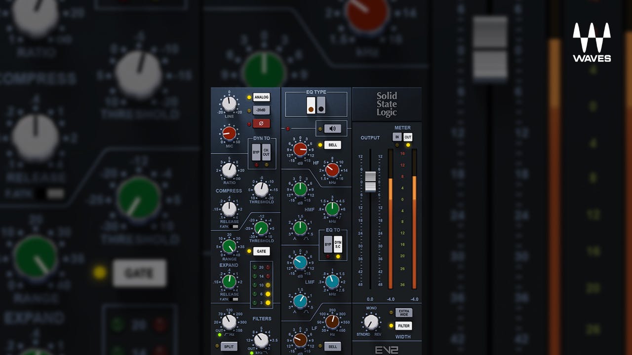
Task: Toggle the EQ TO DYN S.C switch
Action: tap(338, 244)
